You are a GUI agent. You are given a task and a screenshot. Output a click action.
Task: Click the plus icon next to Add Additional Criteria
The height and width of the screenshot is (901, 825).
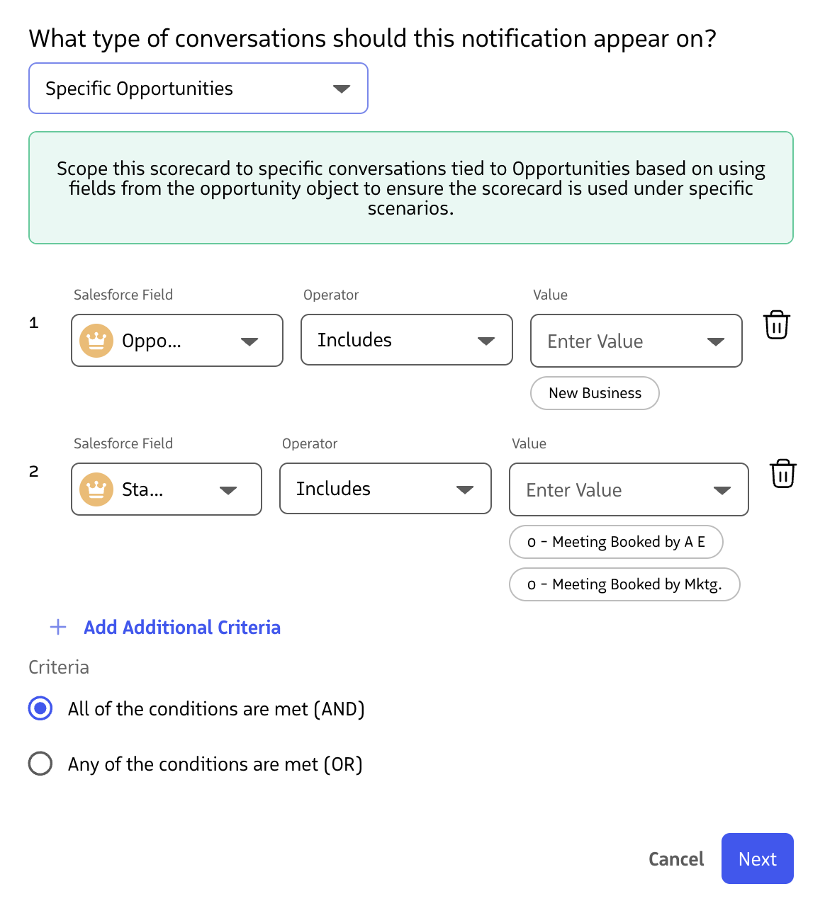pyautogui.click(x=57, y=627)
